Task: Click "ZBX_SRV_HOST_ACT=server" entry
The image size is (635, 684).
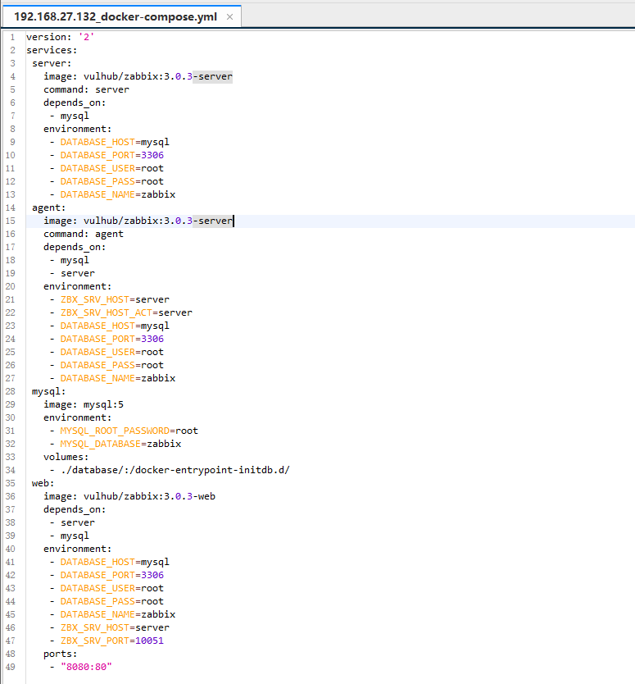Action: [126, 312]
